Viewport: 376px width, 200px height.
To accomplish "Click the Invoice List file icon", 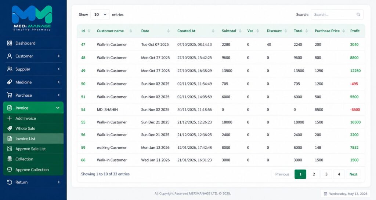I will coord(10,138).
